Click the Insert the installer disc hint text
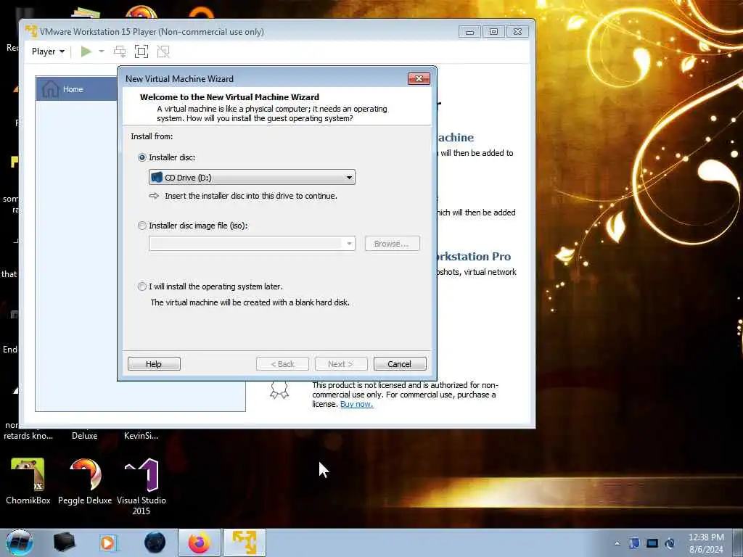Image resolution: width=743 pixels, height=557 pixels. coord(250,196)
